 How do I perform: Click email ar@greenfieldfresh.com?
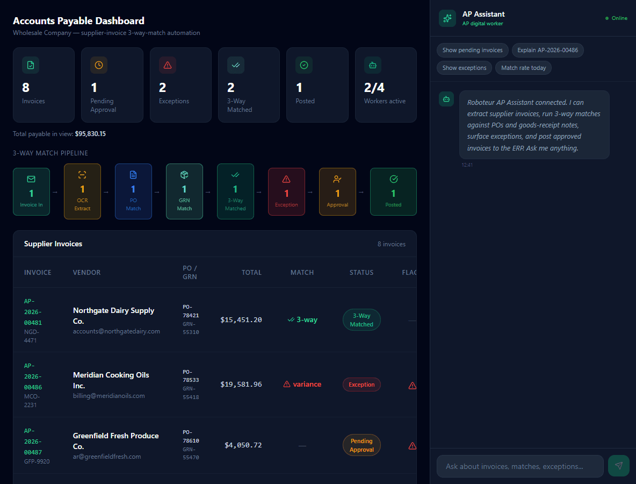107,457
